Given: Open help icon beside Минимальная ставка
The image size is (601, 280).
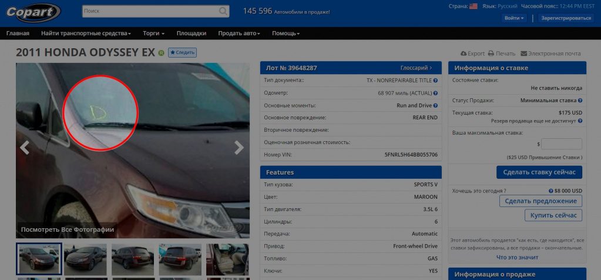Looking at the screenshot, I should [580, 101].
